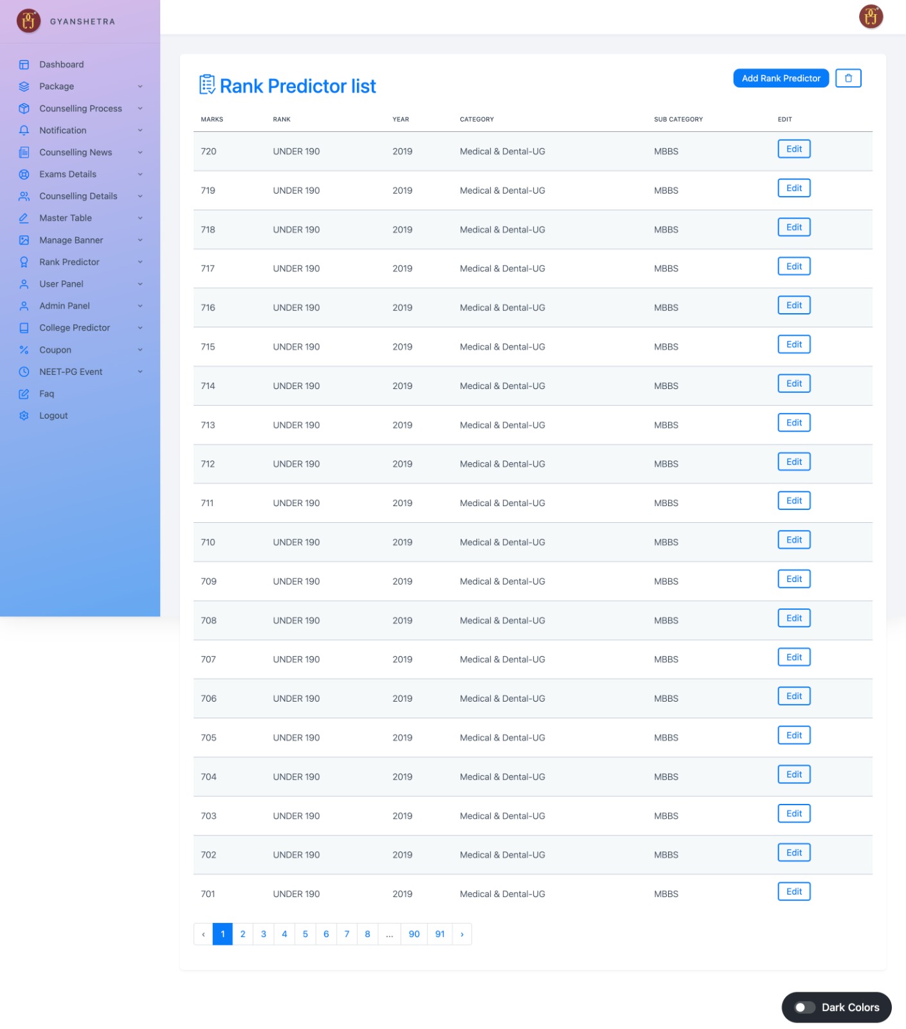The image size is (906, 1029).
Task: Click the Counselling News document icon
Action: (24, 152)
